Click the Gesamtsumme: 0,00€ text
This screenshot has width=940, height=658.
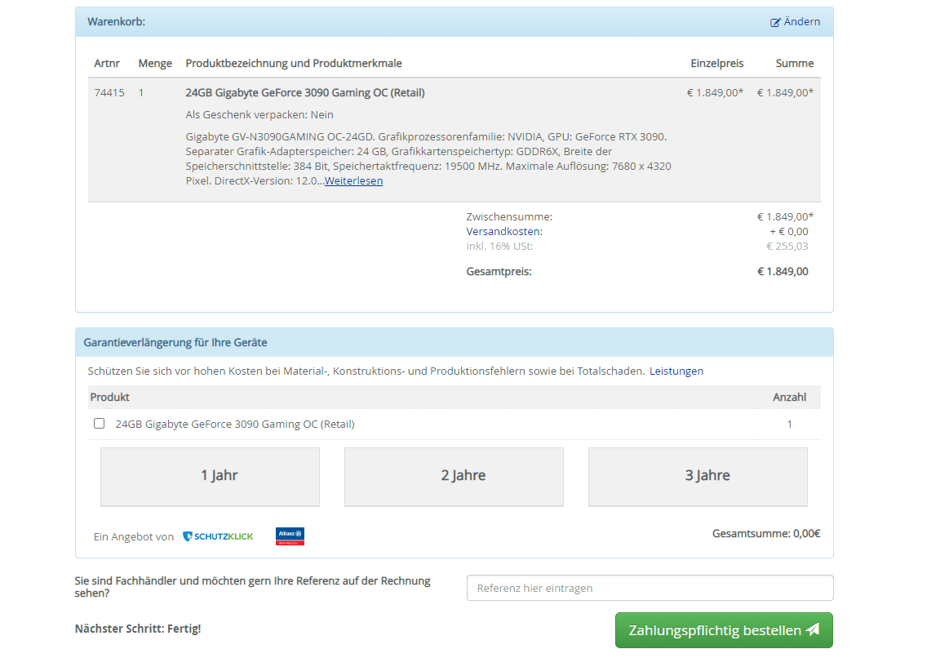point(766,533)
